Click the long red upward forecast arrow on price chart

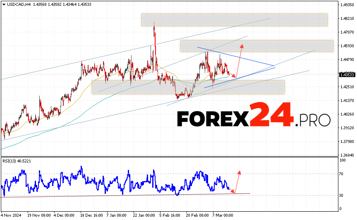[x=240, y=56]
